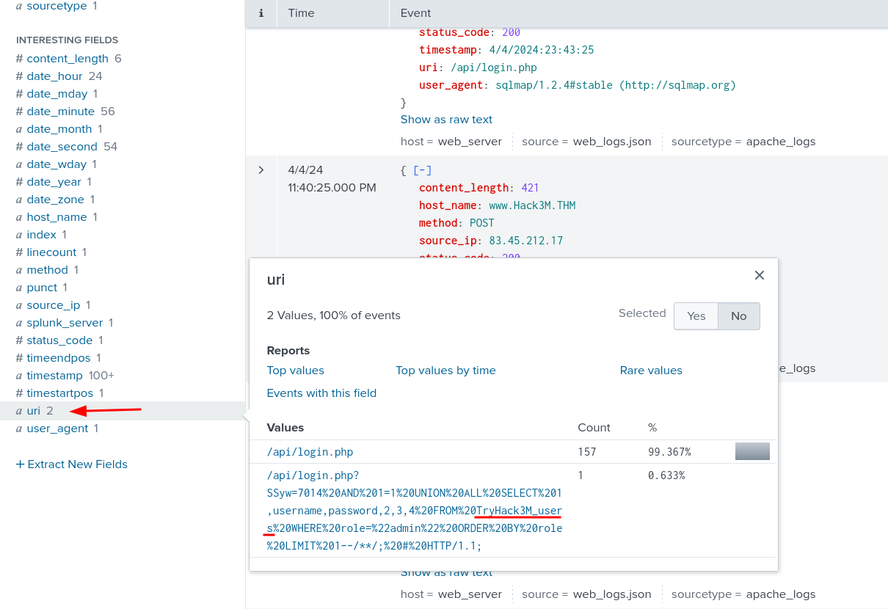Open the user_agent field in sidebar
The image size is (888, 609).
click(57, 429)
